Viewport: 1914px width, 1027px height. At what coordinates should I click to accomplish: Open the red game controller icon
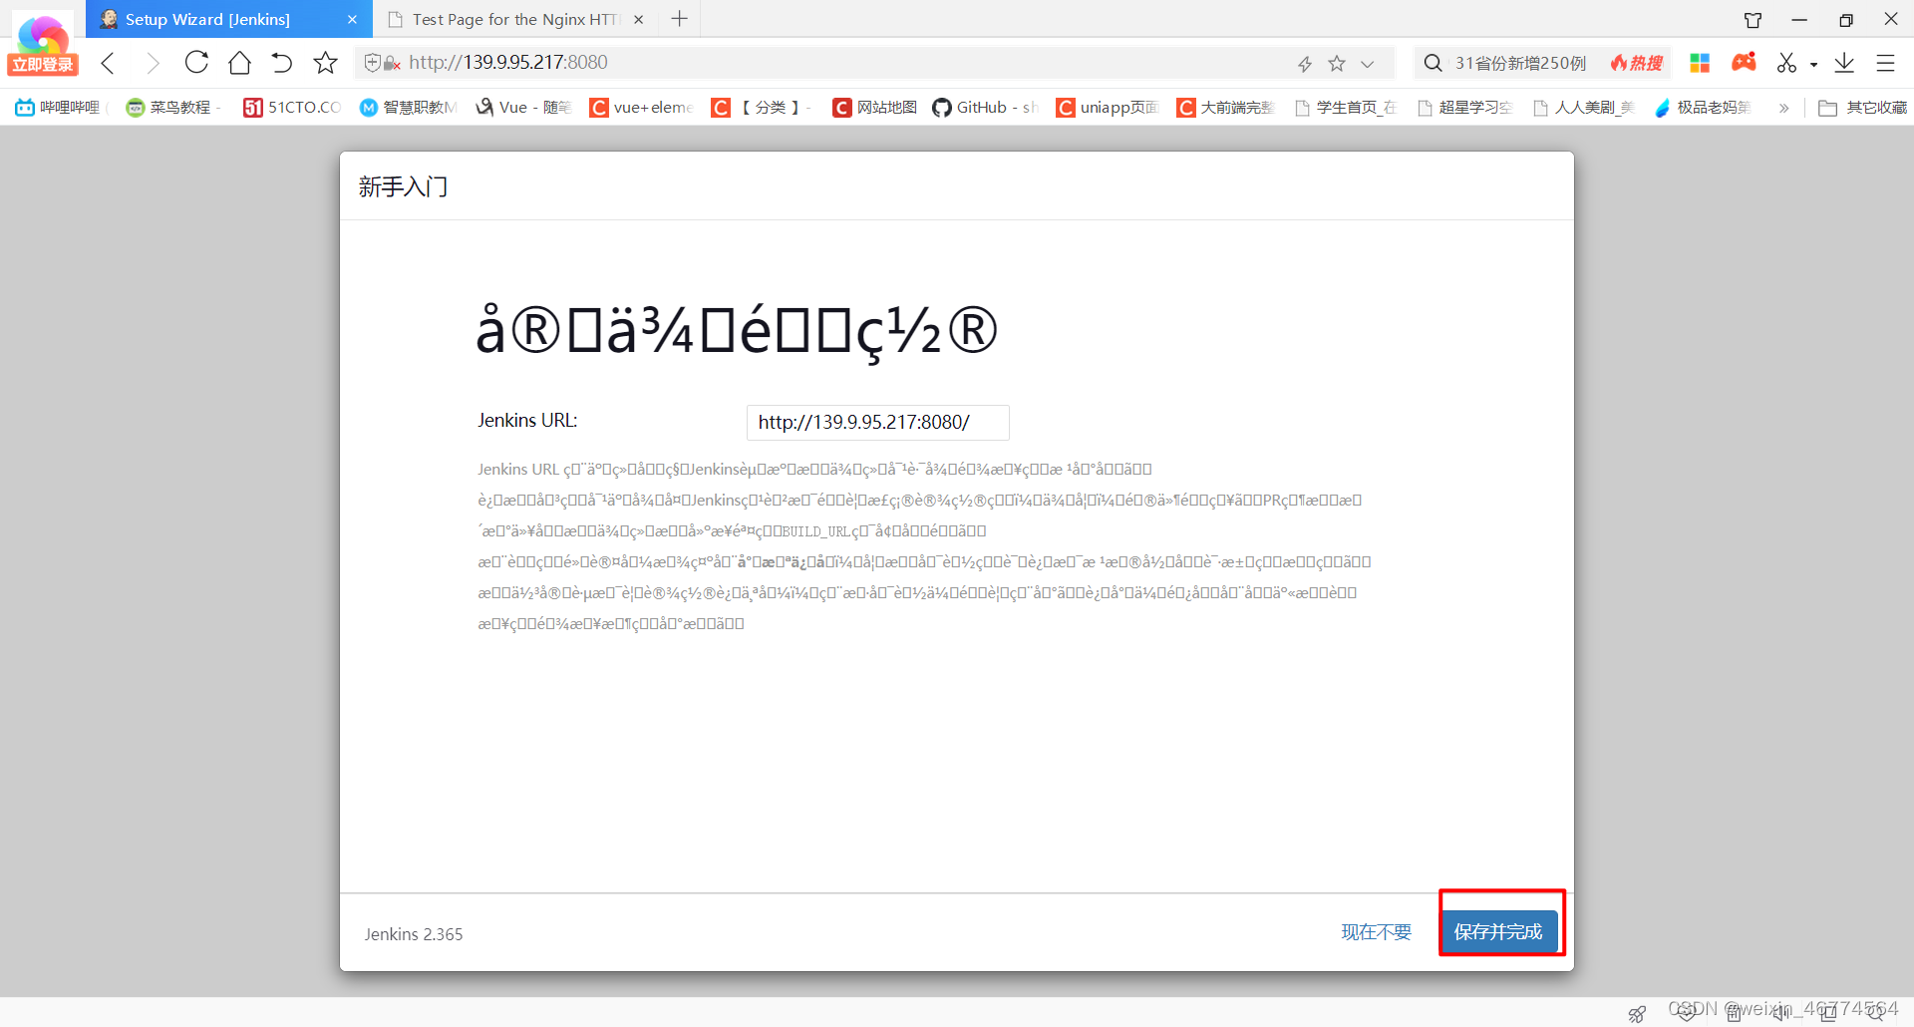1744,62
